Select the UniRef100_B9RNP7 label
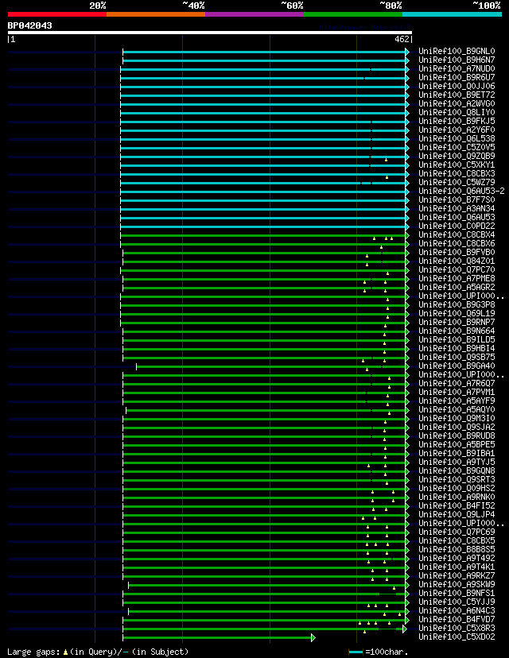This screenshot has width=509, height=658. tap(457, 323)
